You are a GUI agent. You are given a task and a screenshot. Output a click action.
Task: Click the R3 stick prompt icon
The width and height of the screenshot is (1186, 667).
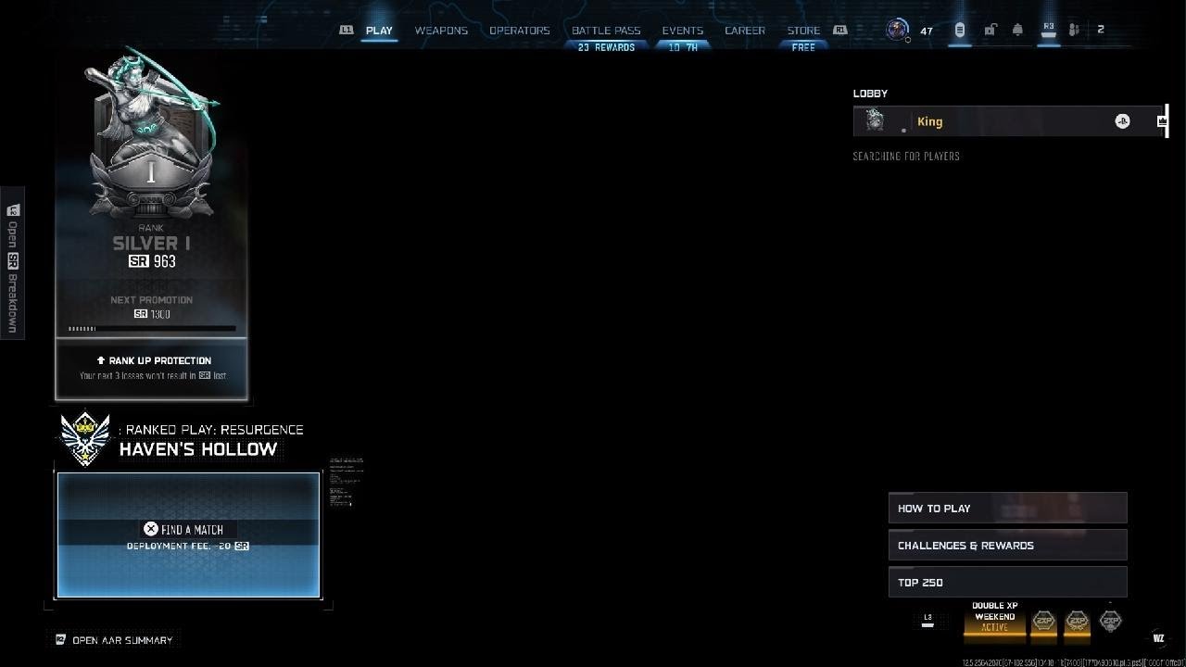point(1049,30)
